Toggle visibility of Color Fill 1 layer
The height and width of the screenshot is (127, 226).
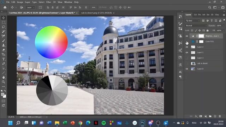tap(187, 42)
